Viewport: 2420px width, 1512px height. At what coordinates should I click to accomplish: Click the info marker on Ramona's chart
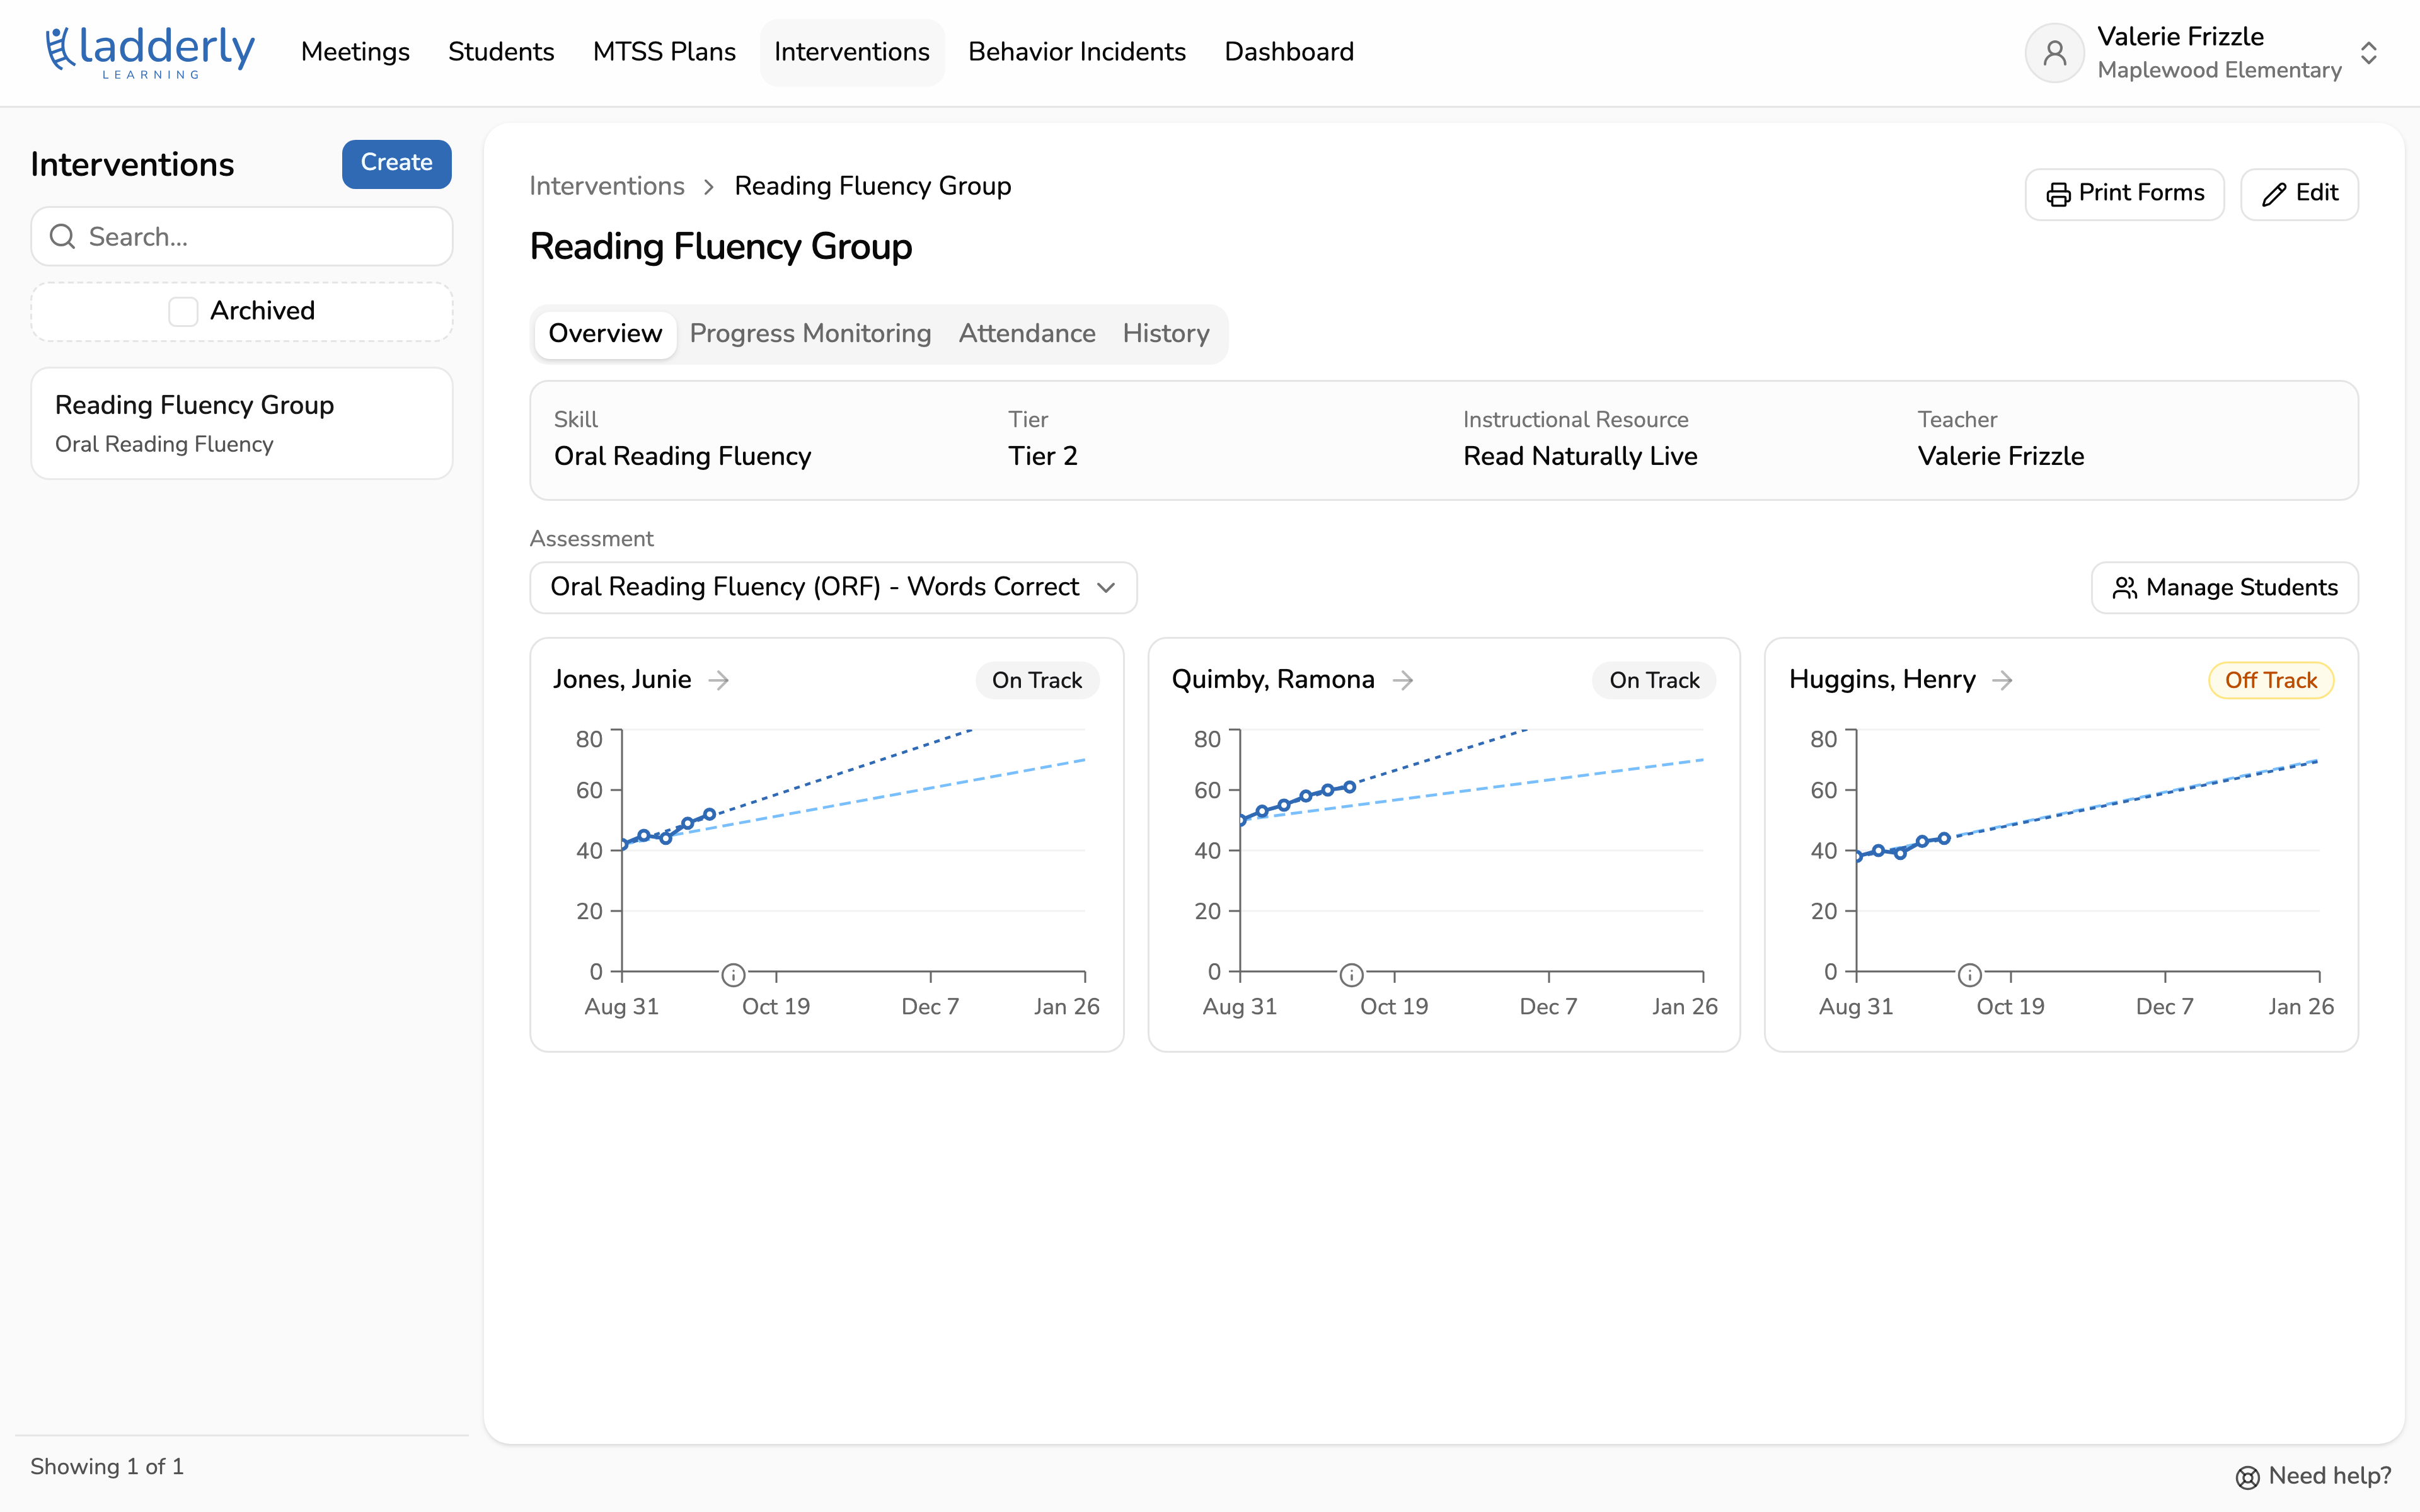[1351, 974]
